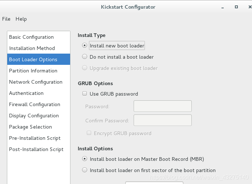The width and height of the screenshot is (252, 184).
Task: Choose first sector of boot partition option
Action: click(x=85, y=170)
